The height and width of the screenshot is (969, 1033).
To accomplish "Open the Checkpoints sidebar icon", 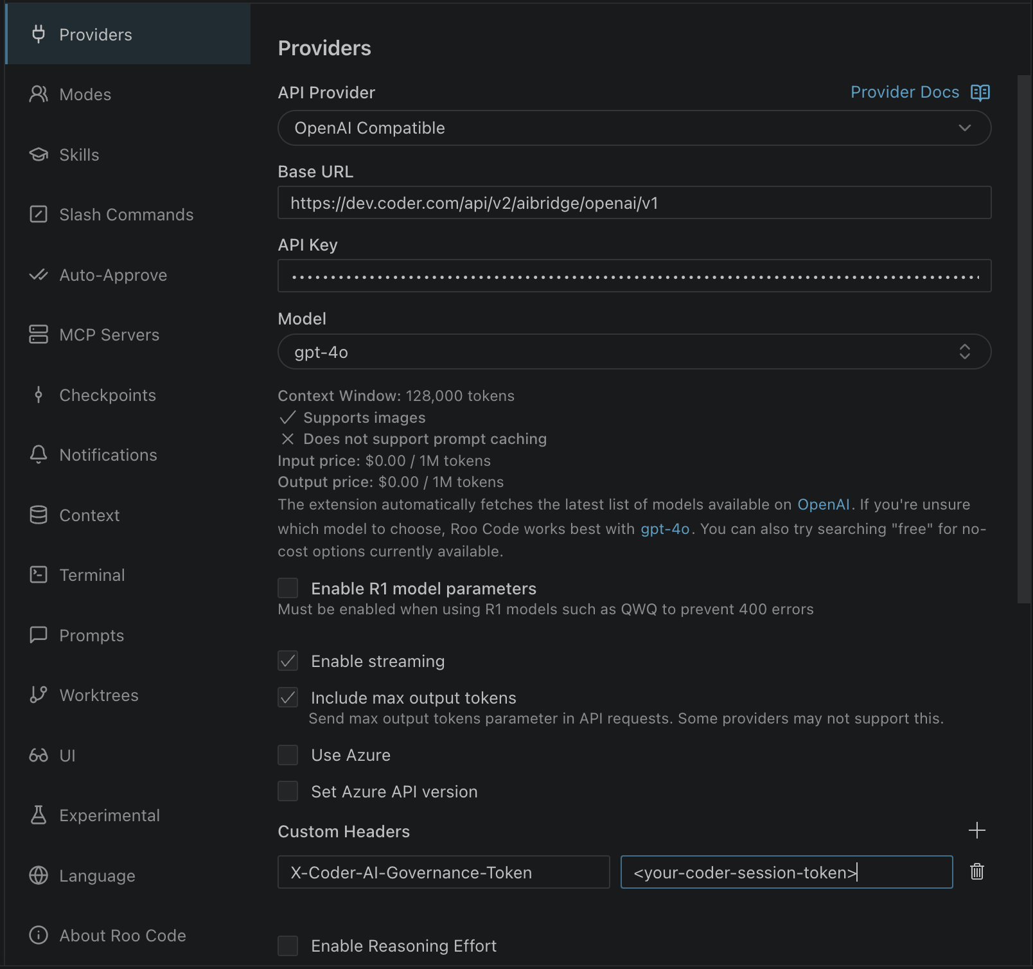I will [x=39, y=395].
